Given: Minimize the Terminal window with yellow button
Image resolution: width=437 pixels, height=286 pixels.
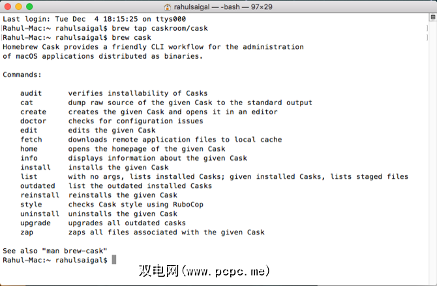Looking at the screenshot, I should coord(22,7).
